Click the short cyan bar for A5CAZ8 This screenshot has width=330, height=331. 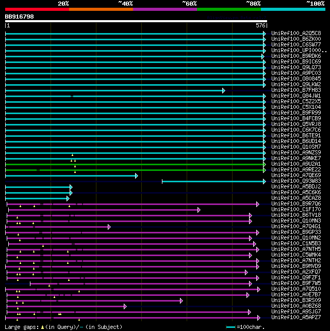point(36,199)
